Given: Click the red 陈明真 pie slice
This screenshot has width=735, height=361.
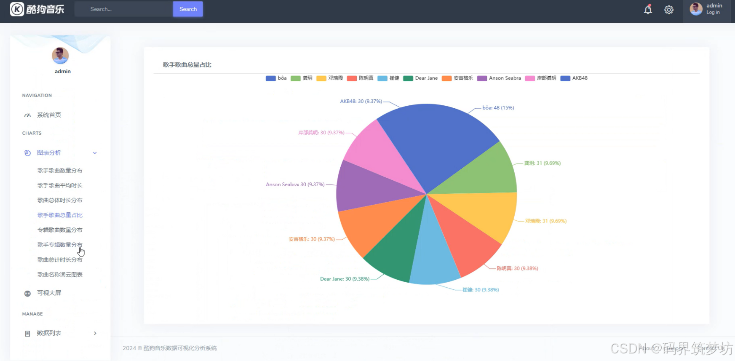Looking at the screenshot, I should (x=465, y=242).
